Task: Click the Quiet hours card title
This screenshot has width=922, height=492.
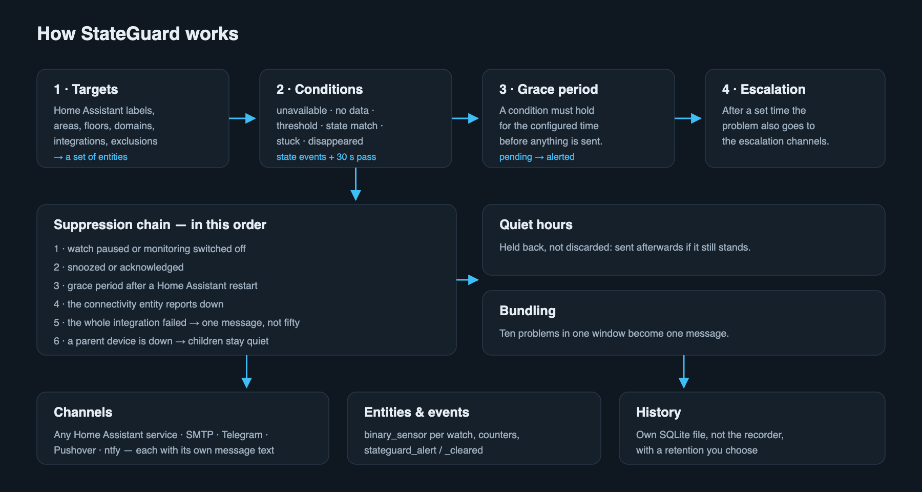Action: coord(536,224)
